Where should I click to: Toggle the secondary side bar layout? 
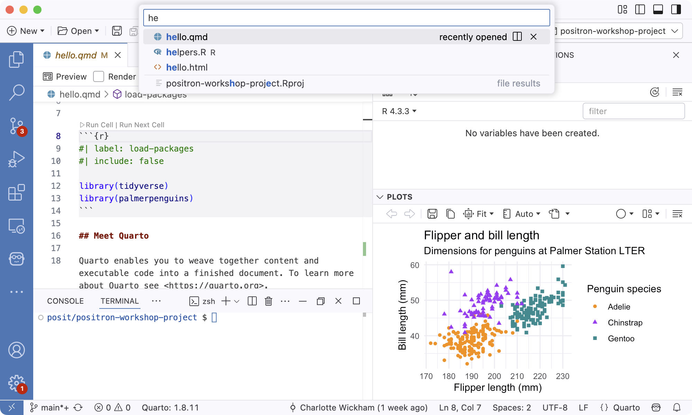tap(676, 9)
